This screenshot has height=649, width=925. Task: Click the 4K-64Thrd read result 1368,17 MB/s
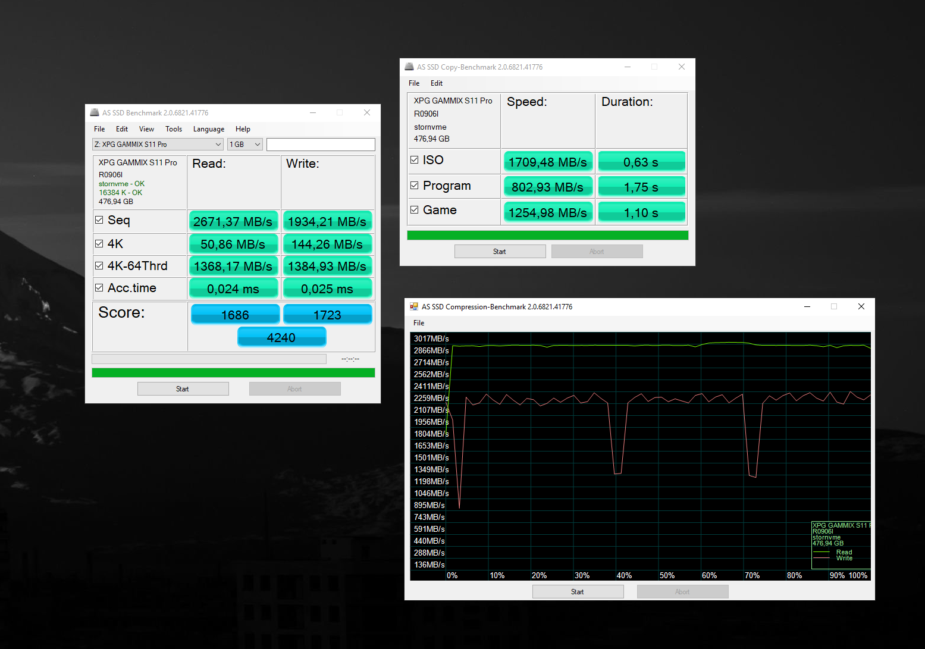(233, 266)
